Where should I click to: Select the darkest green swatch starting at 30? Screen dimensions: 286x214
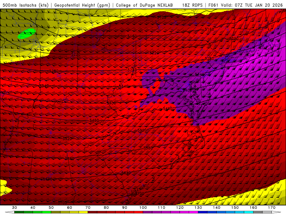tap(19, 212)
